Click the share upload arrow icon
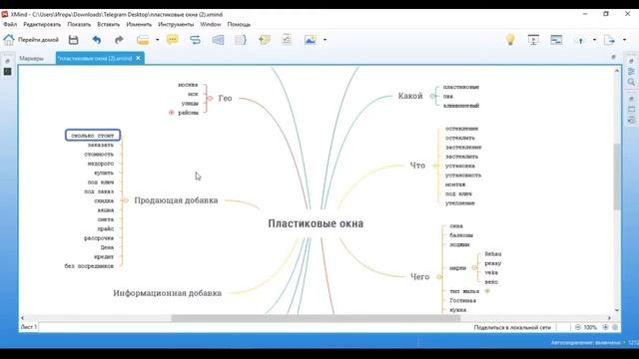Viewport: 639px width, 359px height. coord(580,40)
